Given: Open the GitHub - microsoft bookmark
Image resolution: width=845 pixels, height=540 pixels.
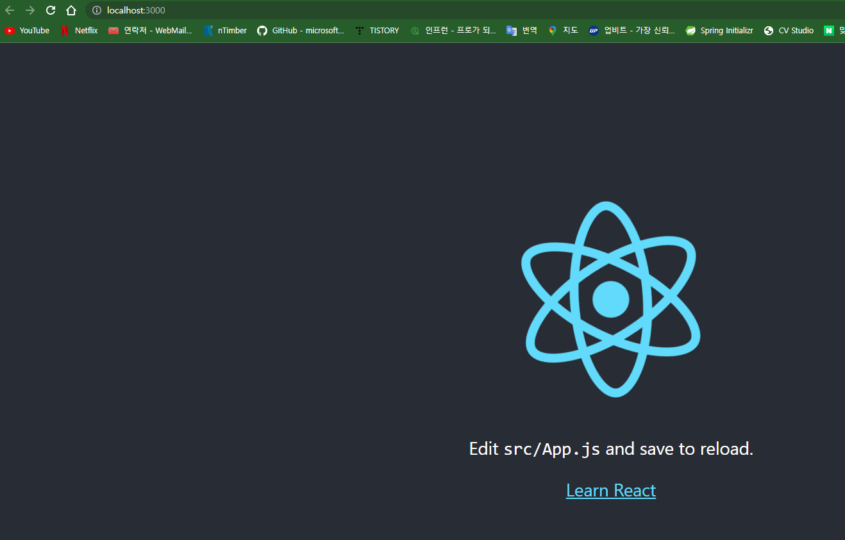Looking at the screenshot, I should [x=301, y=30].
